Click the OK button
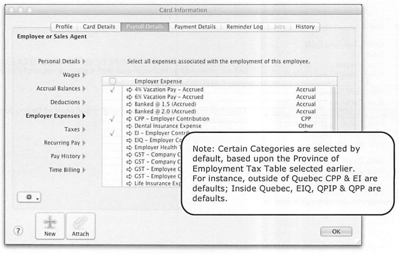 [x=336, y=231]
